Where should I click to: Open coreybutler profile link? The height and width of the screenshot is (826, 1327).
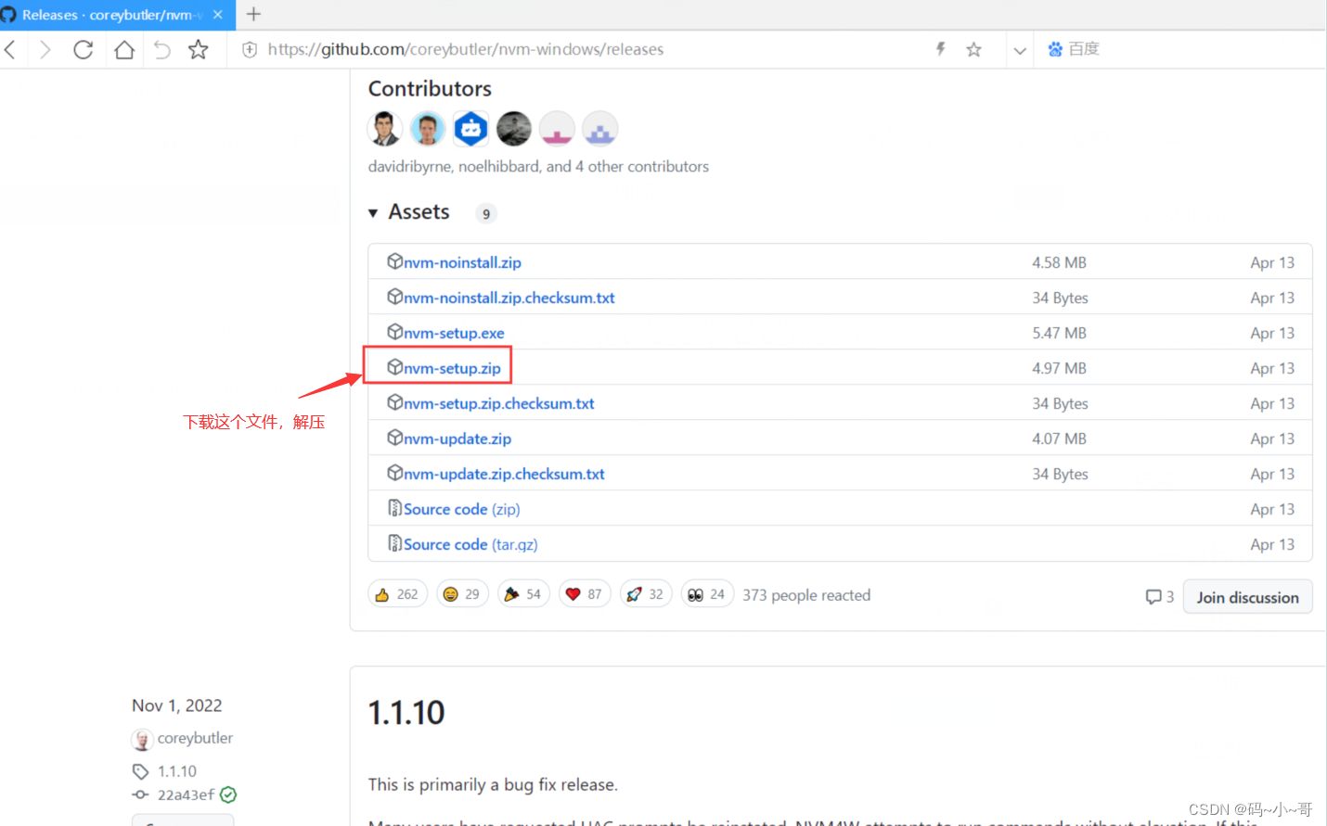[195, 738]
